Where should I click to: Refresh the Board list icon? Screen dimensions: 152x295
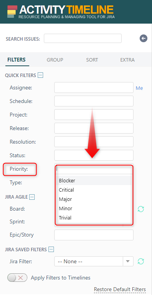click(x=141, y=209)
